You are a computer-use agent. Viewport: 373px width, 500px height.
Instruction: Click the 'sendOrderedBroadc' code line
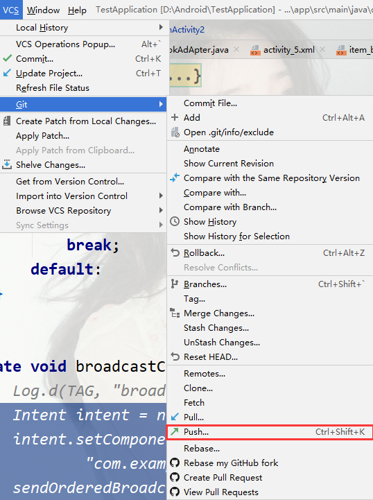[x=89, y=488]
